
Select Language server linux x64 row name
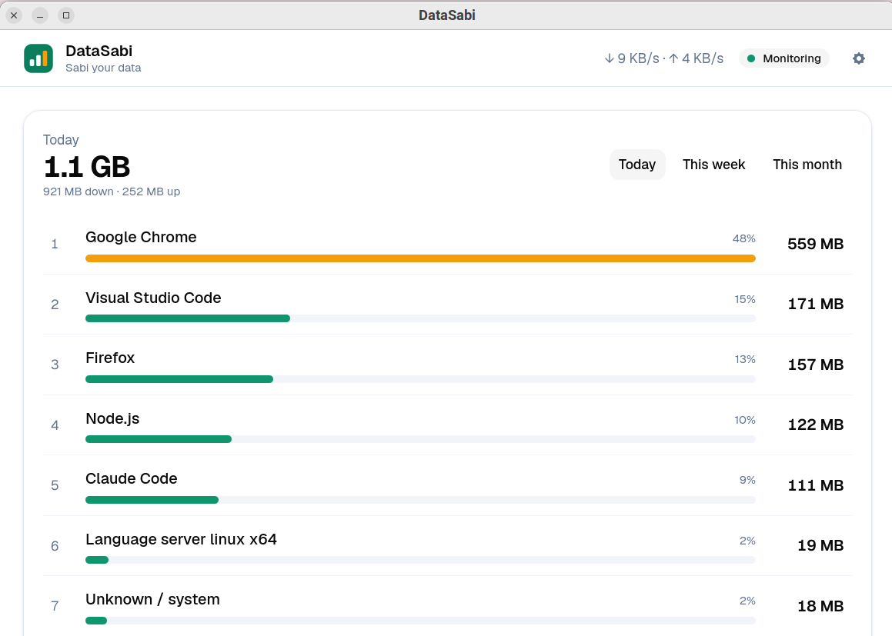pyautogui.click(x=181, y=539)
